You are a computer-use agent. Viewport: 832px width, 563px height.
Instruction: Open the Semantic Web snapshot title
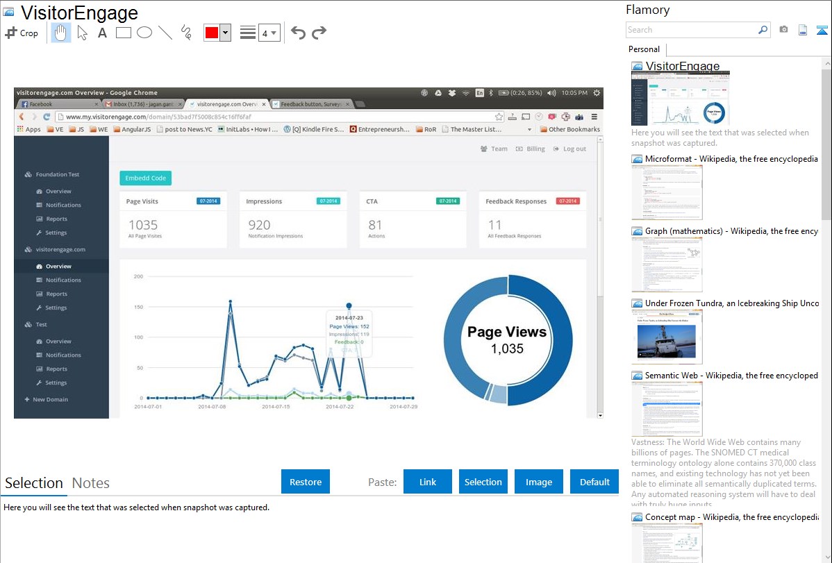point(731,375)
